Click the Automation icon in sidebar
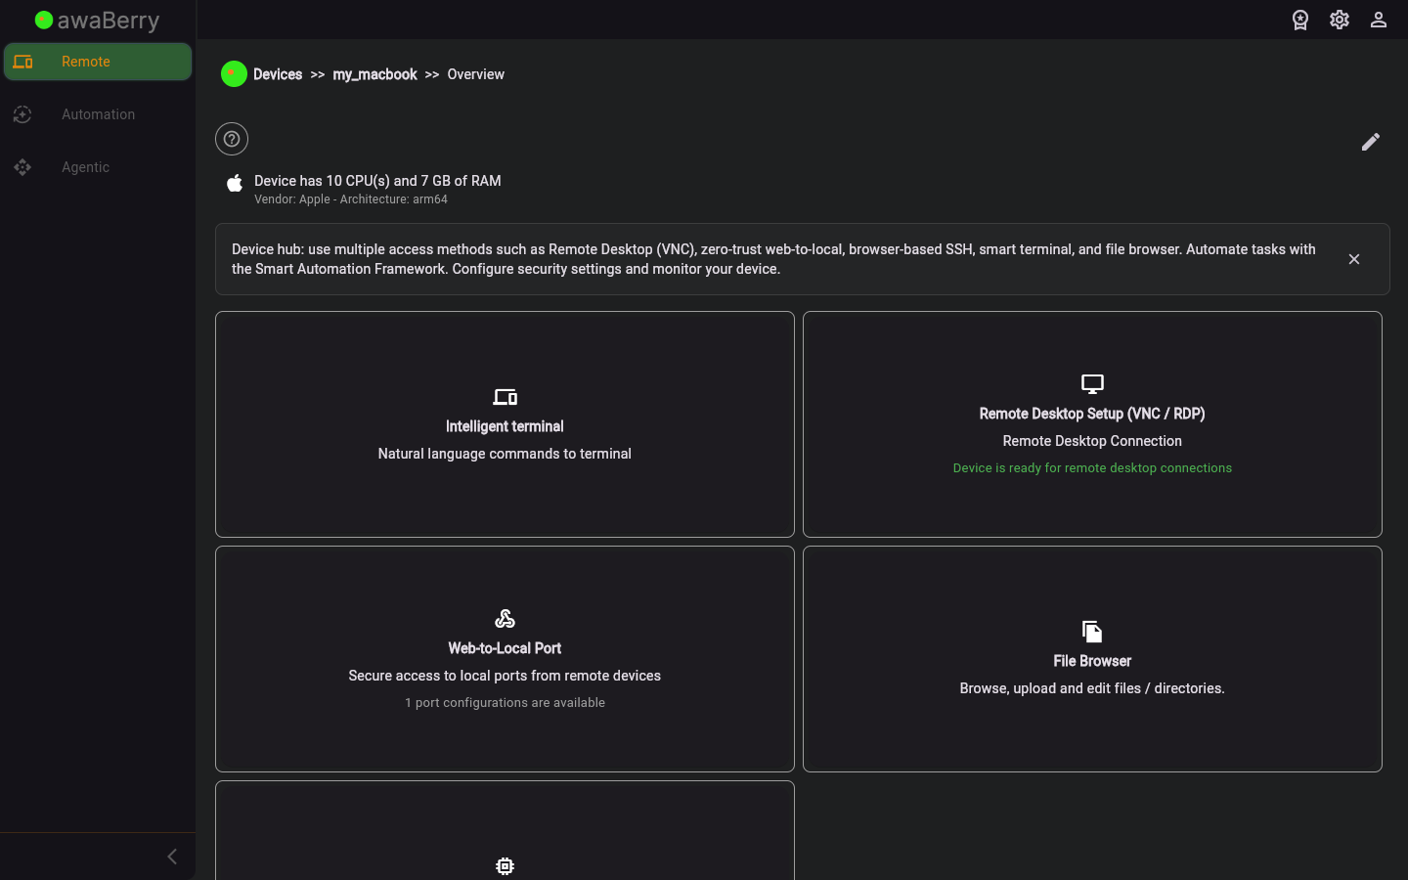Screen dimensions: 1408x880 22,114
